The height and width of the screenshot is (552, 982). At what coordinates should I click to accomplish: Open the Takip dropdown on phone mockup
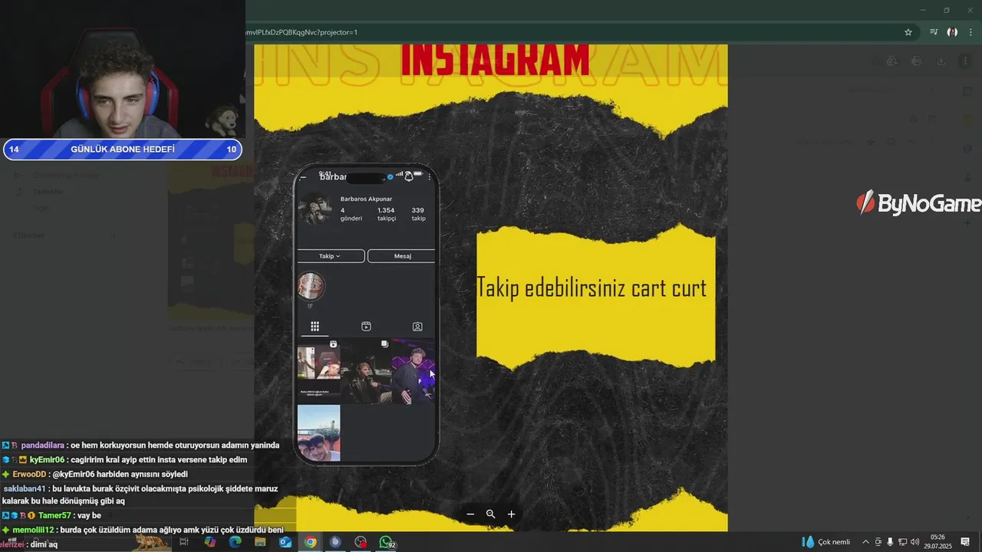click(331, 256)
